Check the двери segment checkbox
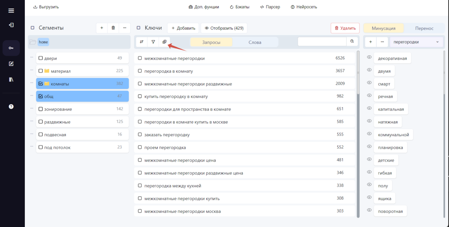The height and width of the screenshot is (227, 449). point(41,58)
